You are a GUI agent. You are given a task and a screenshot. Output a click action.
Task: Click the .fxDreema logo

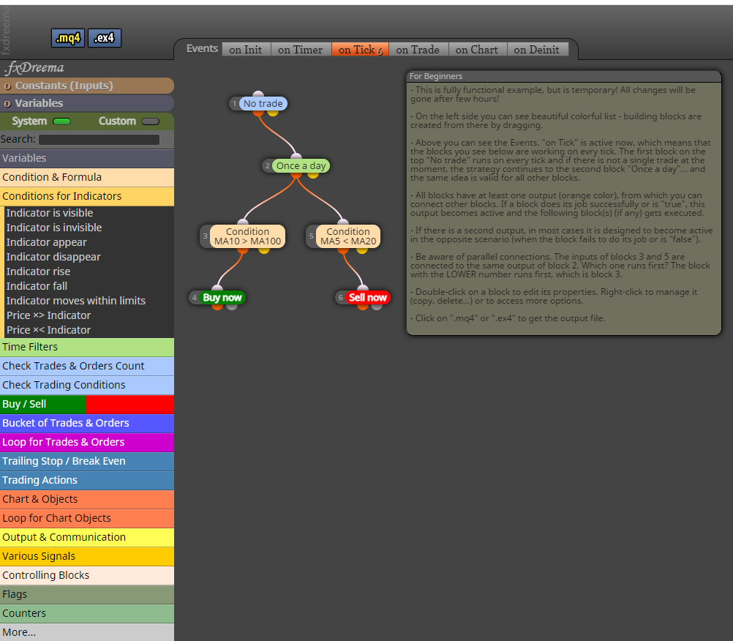point(34,68)
